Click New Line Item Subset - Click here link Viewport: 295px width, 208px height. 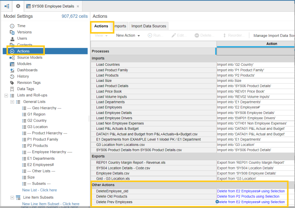[x=51, y=204]
